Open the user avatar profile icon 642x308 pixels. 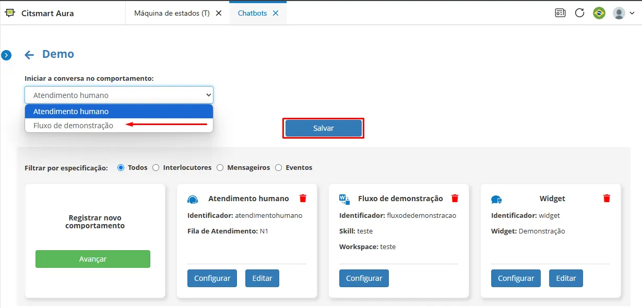tap(619, 13)
